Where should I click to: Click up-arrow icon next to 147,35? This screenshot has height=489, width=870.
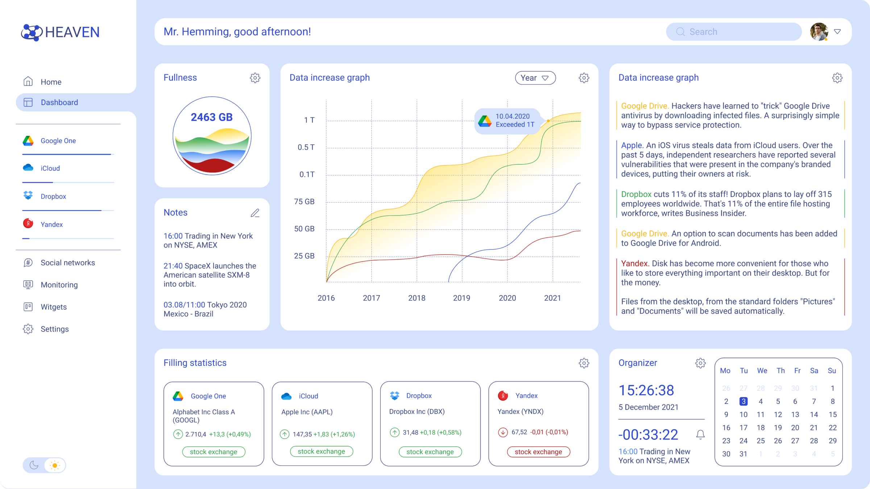pyautogui.click(x=285, y=434)
